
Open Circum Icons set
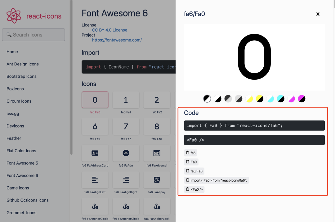click(19, 101)
